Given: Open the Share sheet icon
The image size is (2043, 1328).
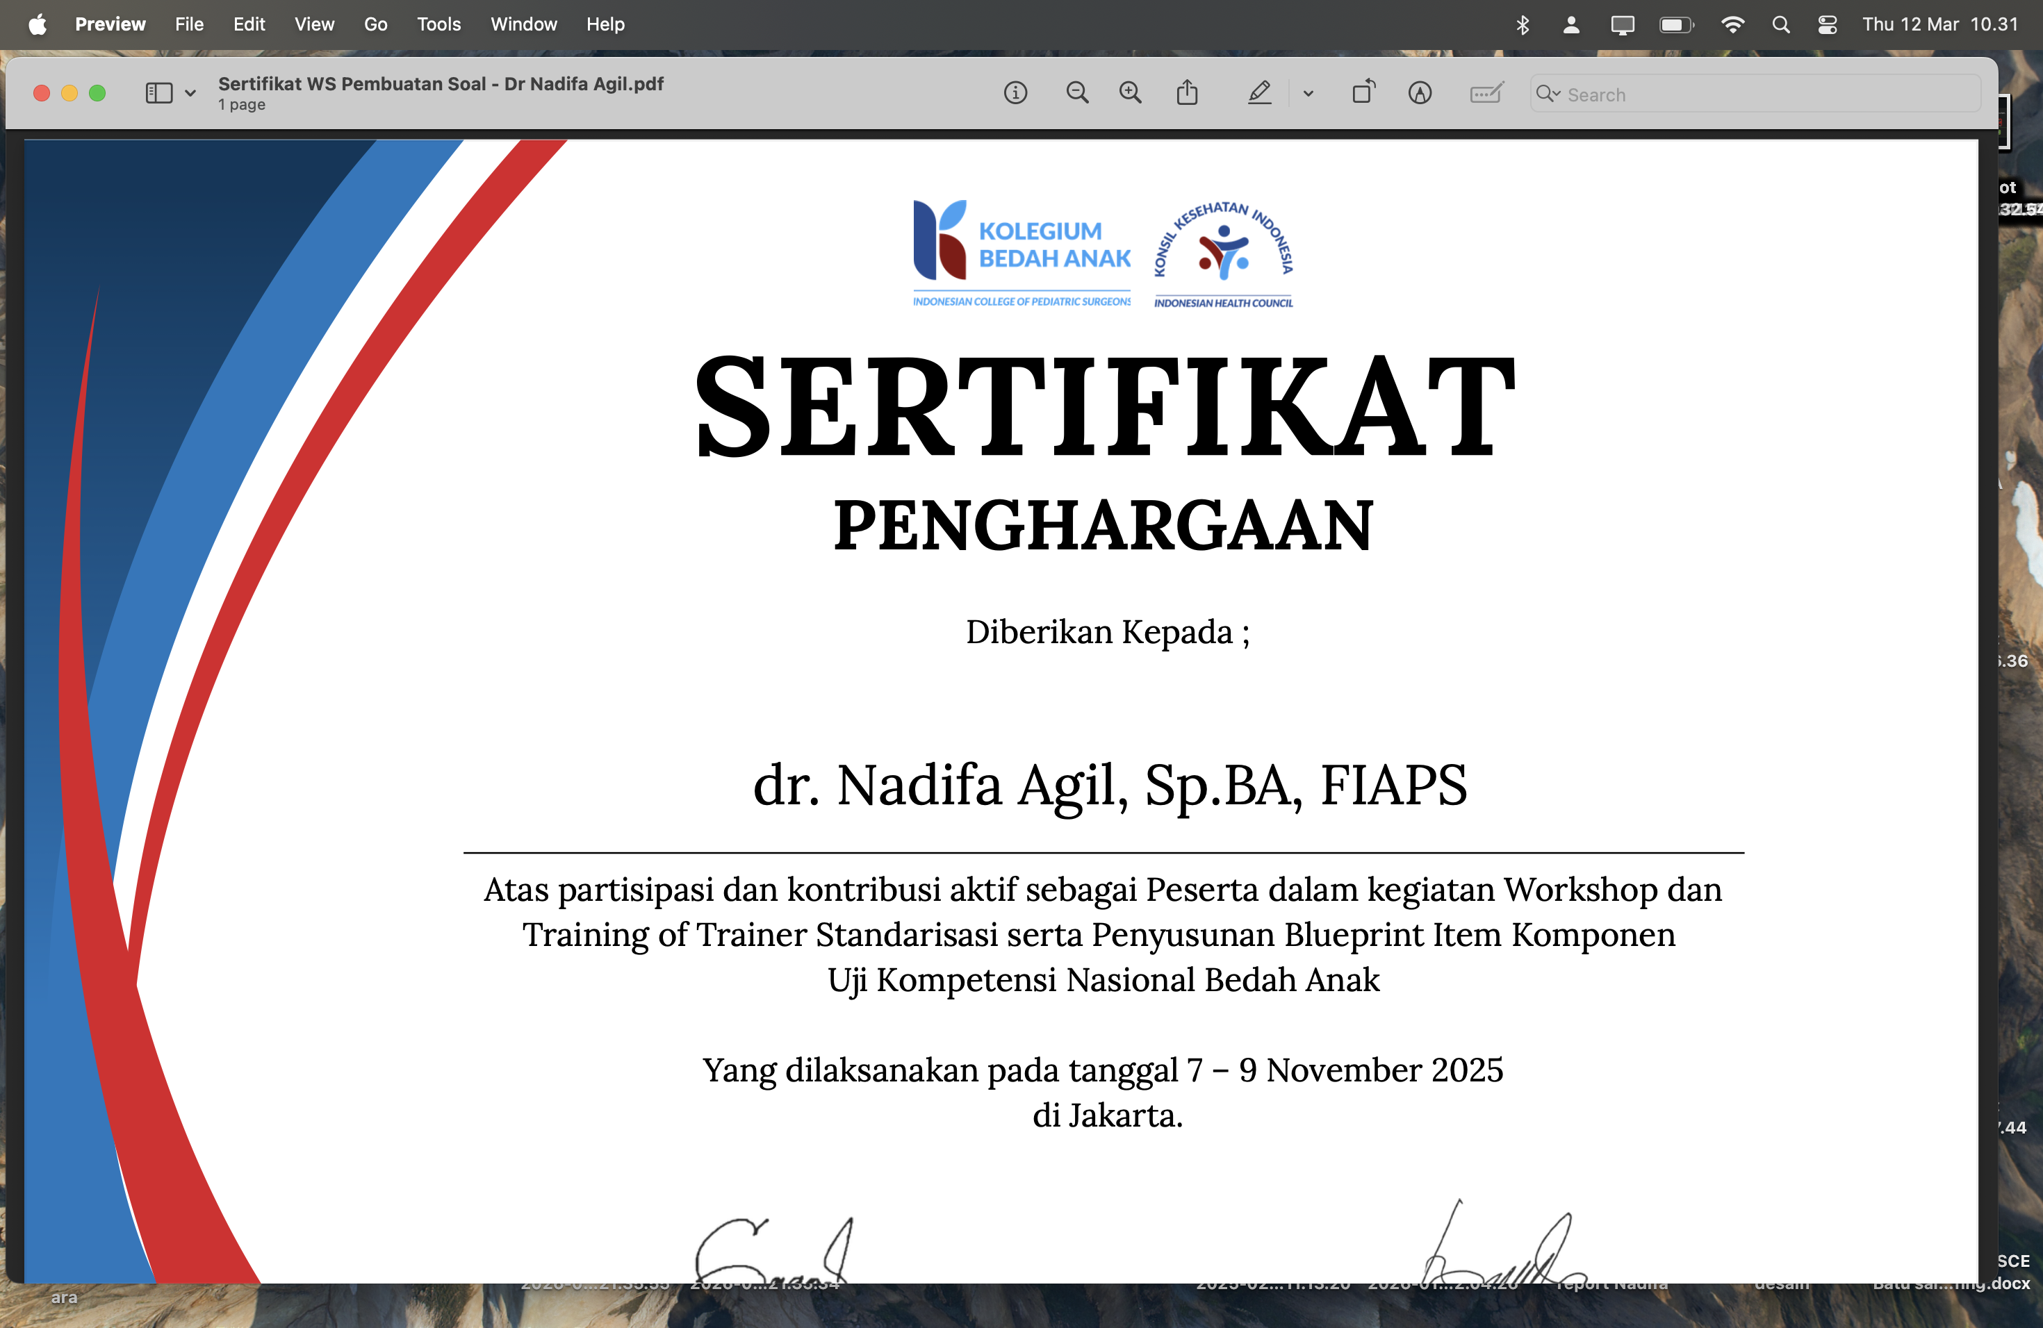Looking at the screenshot, I should point(1187,92).
